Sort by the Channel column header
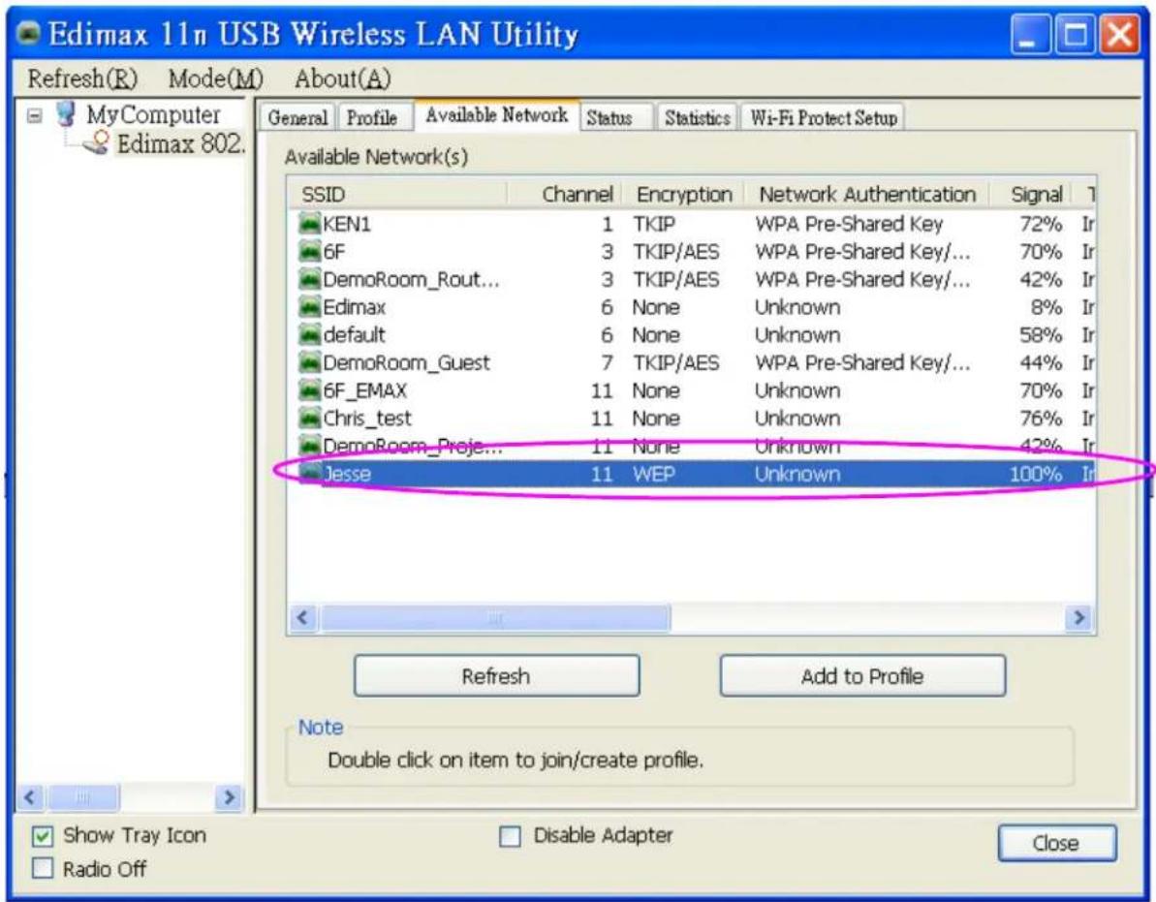Viewport: 1156px width, 902px height. click(x=565, y=195)
